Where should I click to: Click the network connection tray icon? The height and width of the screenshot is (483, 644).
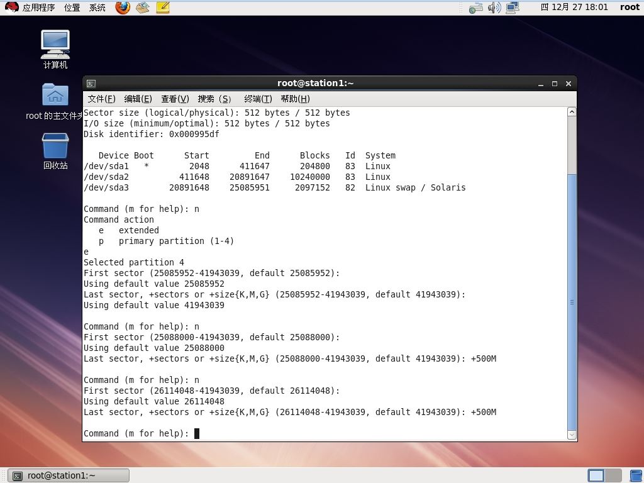click(513, 8)
